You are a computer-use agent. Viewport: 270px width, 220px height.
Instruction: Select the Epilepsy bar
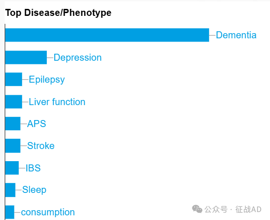coord(14,79)
